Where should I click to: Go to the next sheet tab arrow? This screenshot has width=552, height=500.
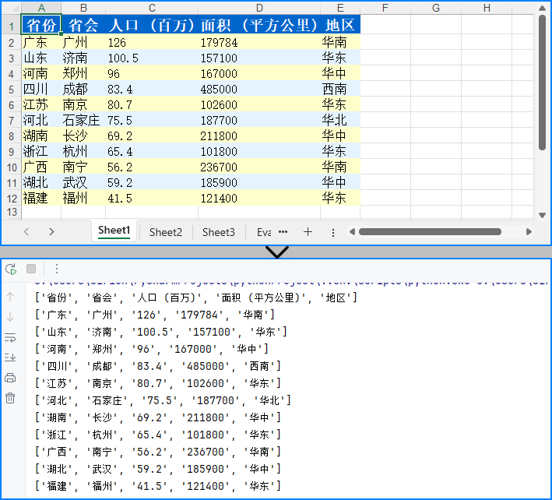[51, 231]
